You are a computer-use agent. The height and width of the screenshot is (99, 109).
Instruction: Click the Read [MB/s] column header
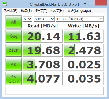[x=43, y=26]
